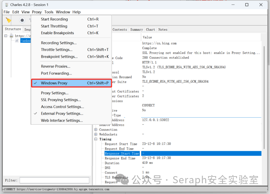Click the 419 ms duration value
Viewport: 270px width, 194px height.
[147, 163]
